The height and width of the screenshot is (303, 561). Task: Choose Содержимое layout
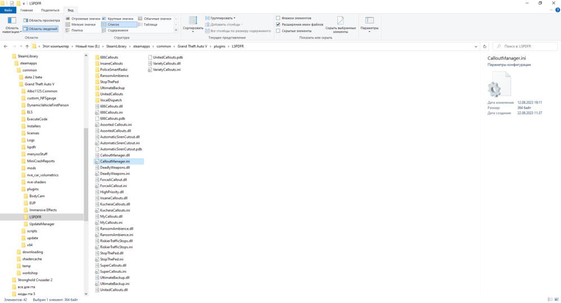(x=115, y=30)
